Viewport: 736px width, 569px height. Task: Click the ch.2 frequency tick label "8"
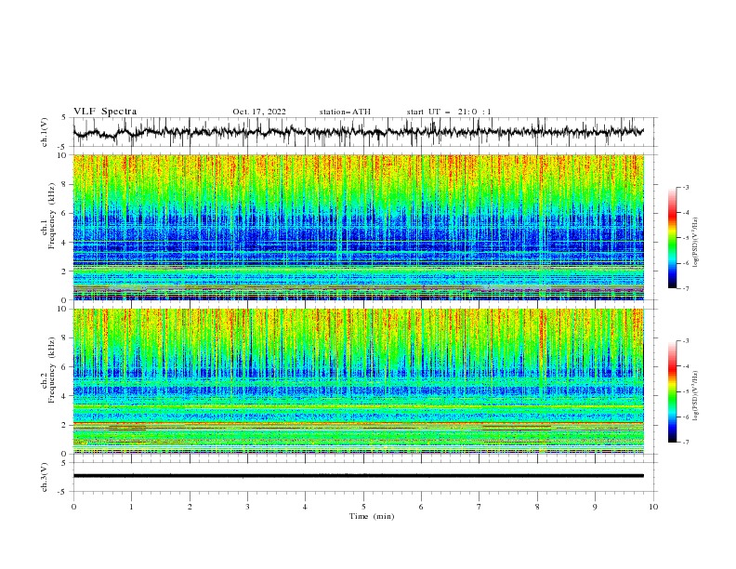(64, 338)
